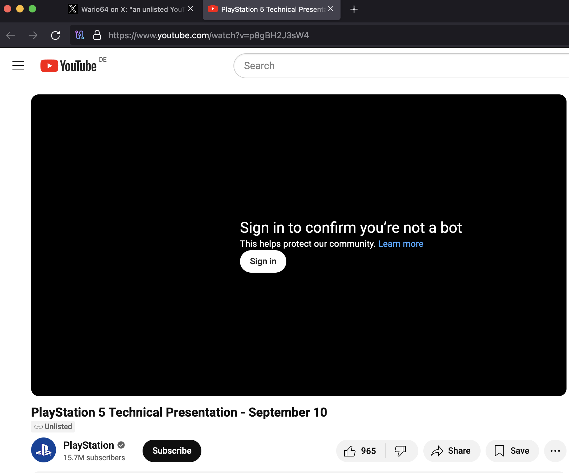The image size is (569, 473).
Task: Select the YouTube URL in the address bar
Action: (x=209, y=35)
